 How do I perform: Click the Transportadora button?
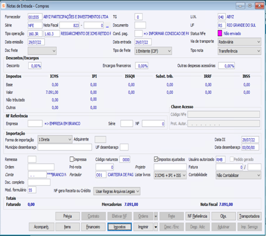[250, 216]
